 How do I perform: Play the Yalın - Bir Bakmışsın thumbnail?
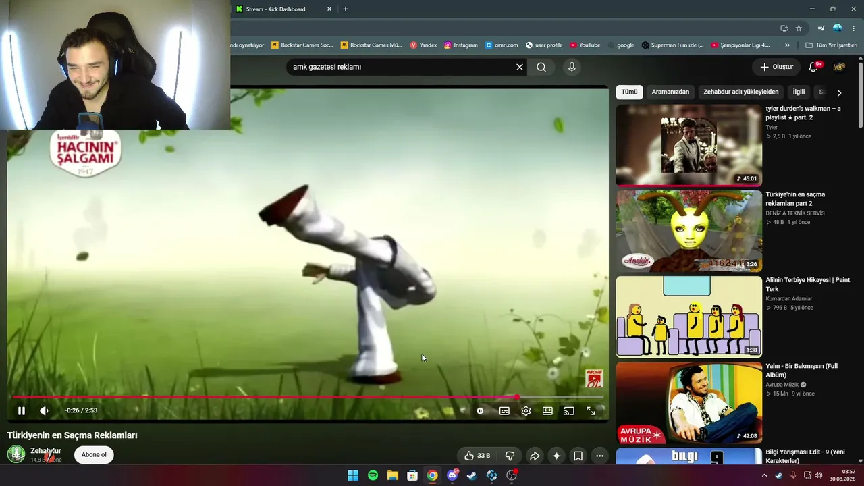688,403
